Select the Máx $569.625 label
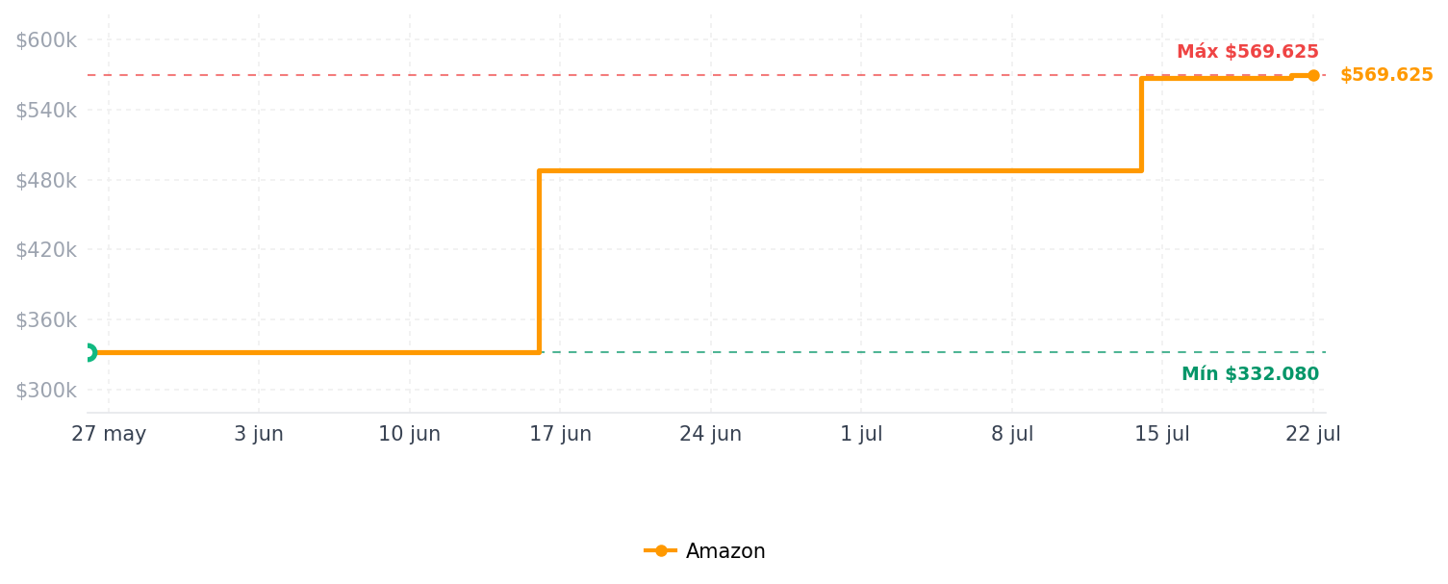This screenshot has width=1448, height=584. [1248, 52]
